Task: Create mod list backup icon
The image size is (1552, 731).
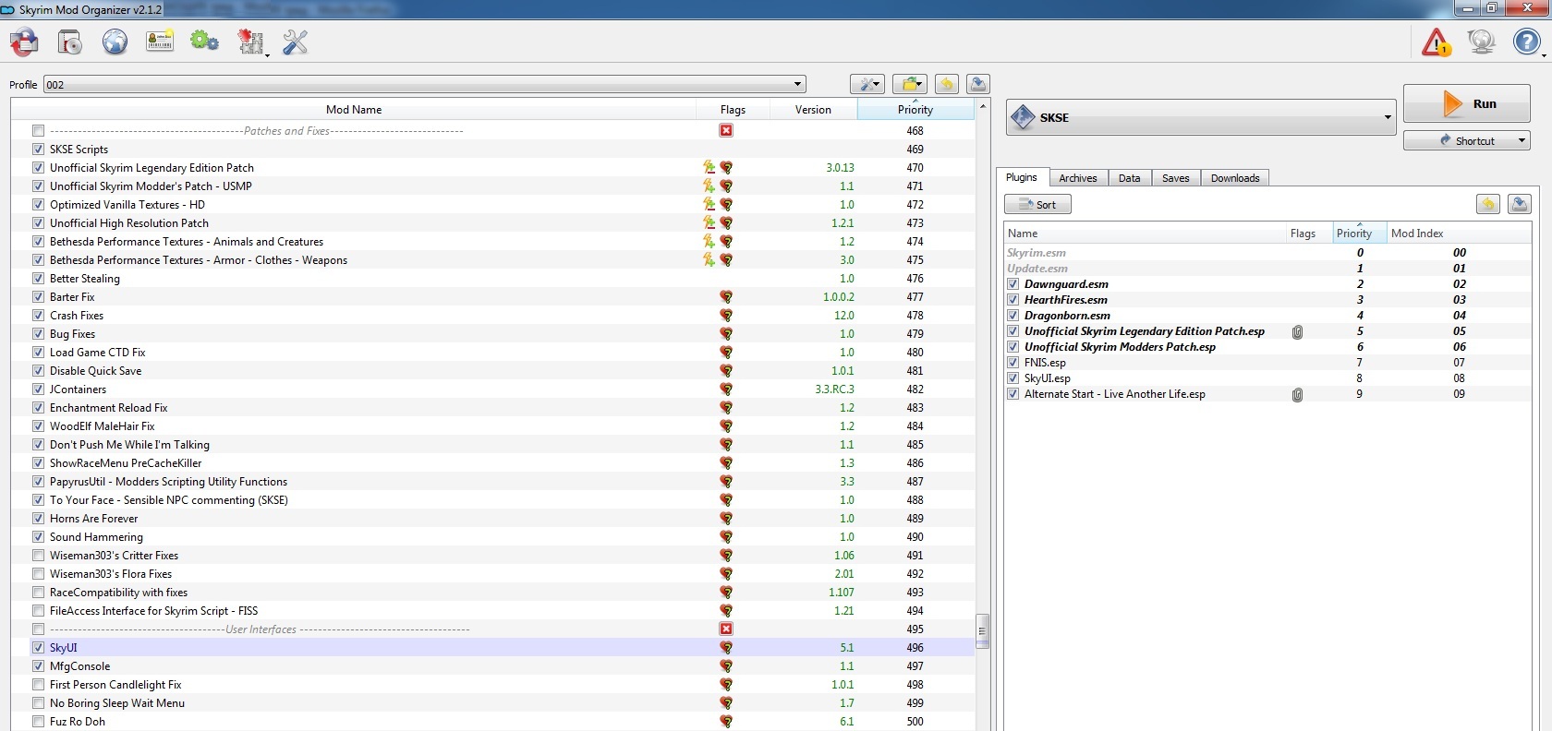Action: point(978,84)
